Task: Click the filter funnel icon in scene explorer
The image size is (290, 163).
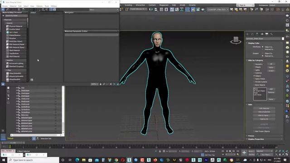Action: tap(8, 99)
